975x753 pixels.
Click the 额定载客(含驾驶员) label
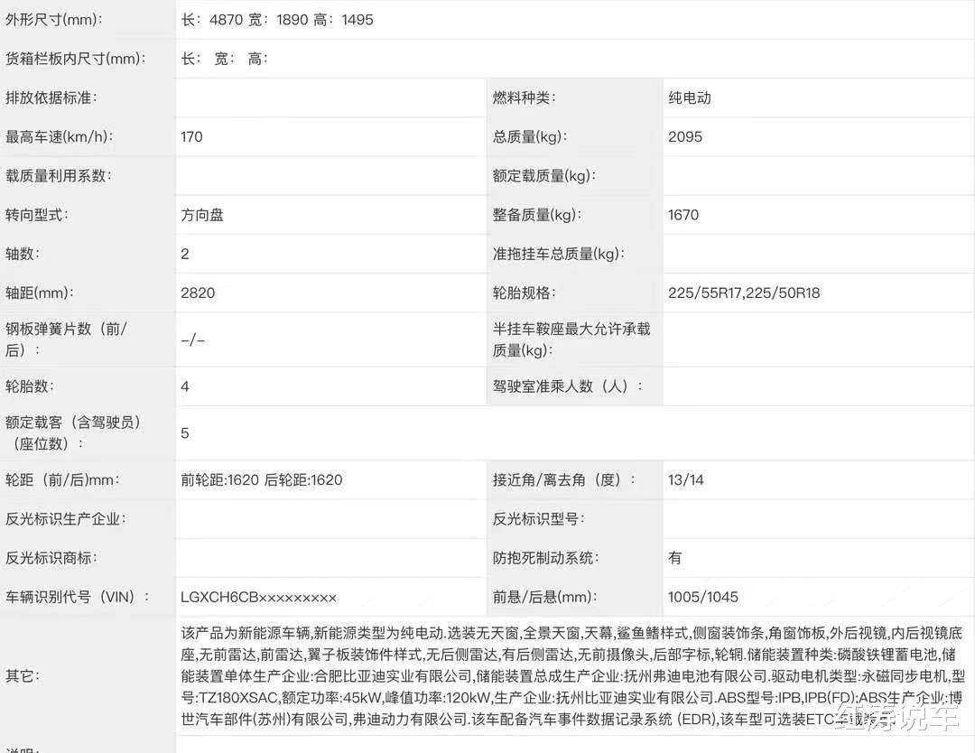pyautogui.click(x=73, y=432)
